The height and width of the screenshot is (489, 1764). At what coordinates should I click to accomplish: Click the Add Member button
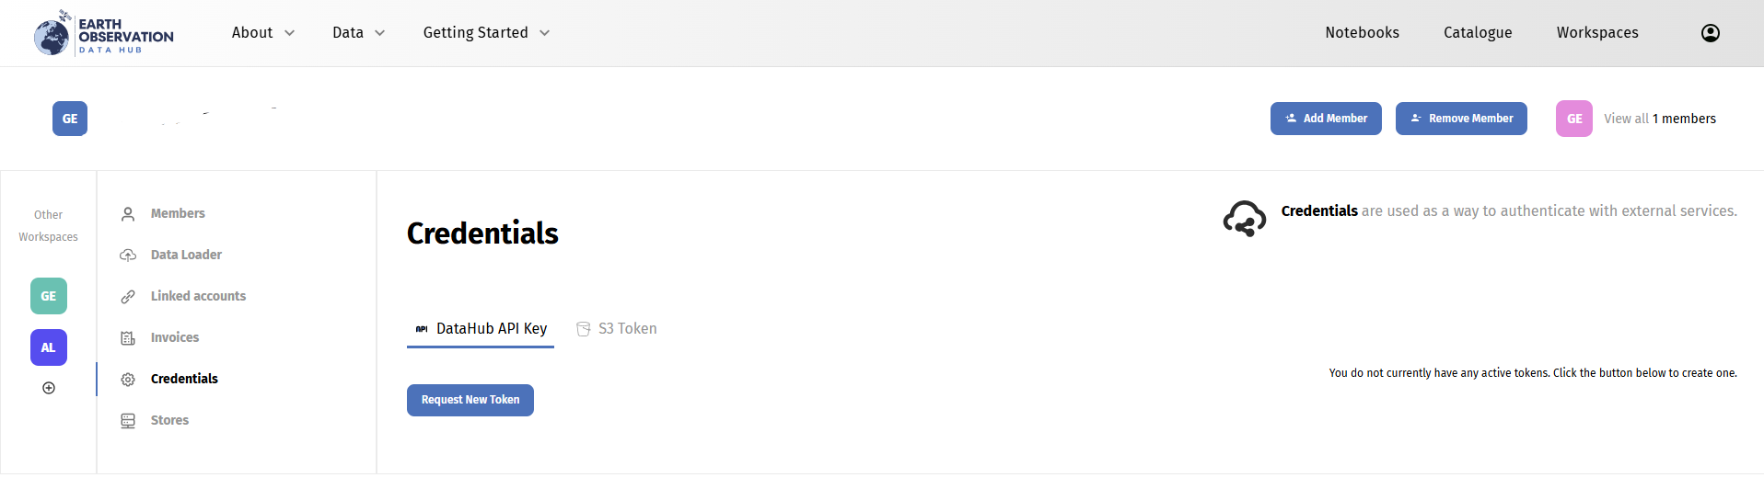(x=1326, y=119)
